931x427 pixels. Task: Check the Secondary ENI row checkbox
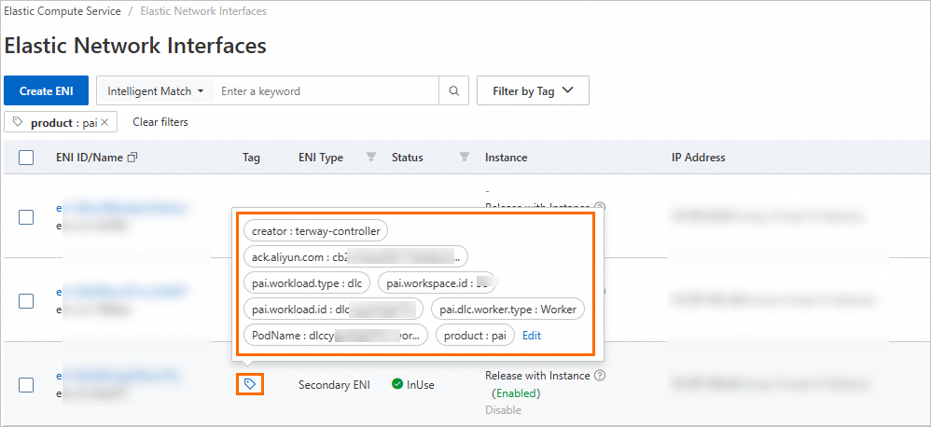(26, 385)
